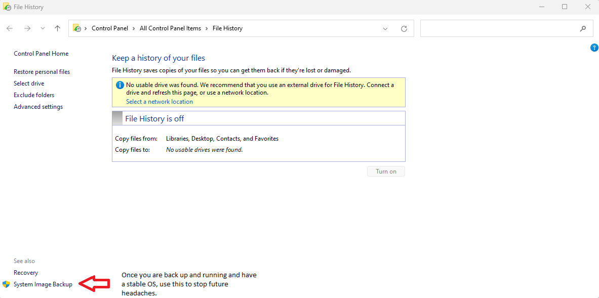Viewport: 599px width, 298px height.
Task: Open Advanced settings link
Action: 38,107
